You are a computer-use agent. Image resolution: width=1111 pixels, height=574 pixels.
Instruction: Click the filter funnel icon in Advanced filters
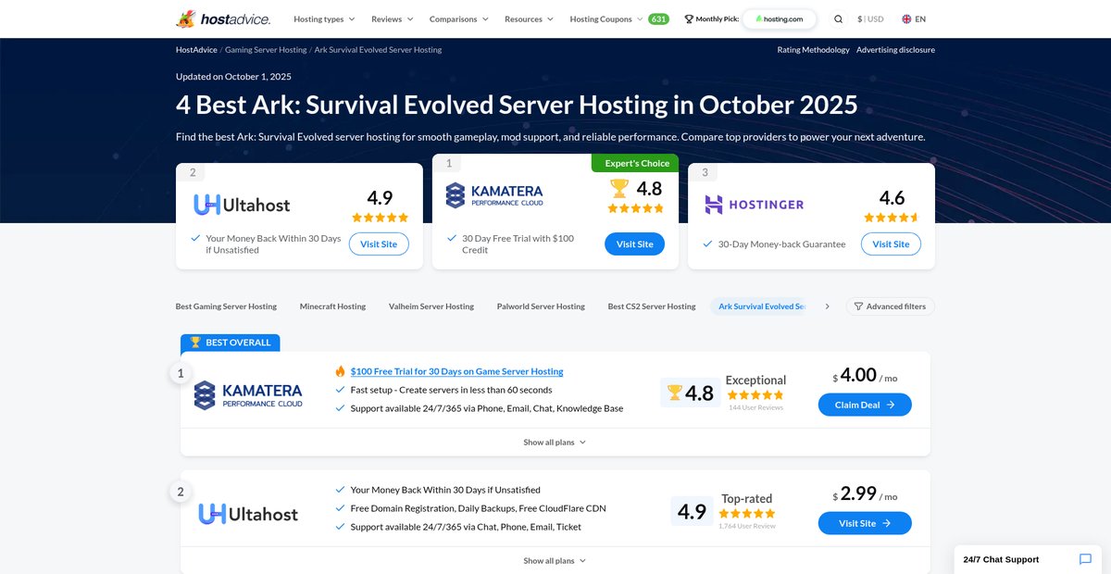pos(858,306)
